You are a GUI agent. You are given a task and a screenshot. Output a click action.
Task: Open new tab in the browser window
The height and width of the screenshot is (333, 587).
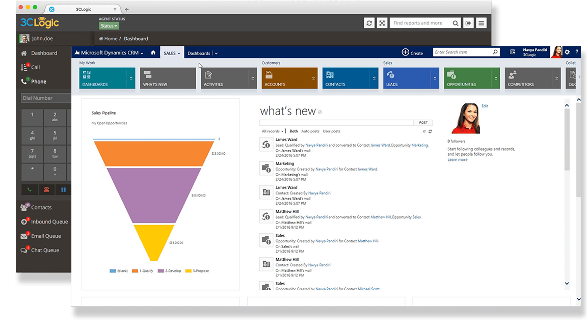click(126, 9)
